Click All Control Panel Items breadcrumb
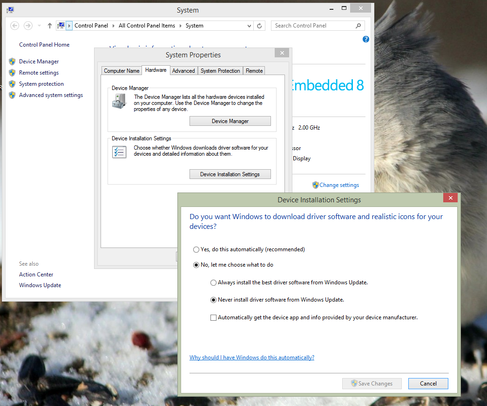Viewport: 487px width, 406px height. click(147, 26)
